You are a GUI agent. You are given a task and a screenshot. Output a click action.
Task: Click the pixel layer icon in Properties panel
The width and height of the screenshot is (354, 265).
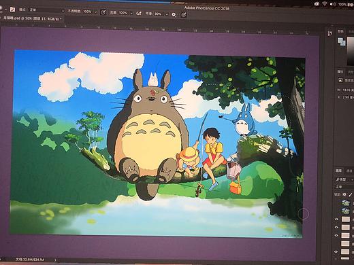point(340,79)
